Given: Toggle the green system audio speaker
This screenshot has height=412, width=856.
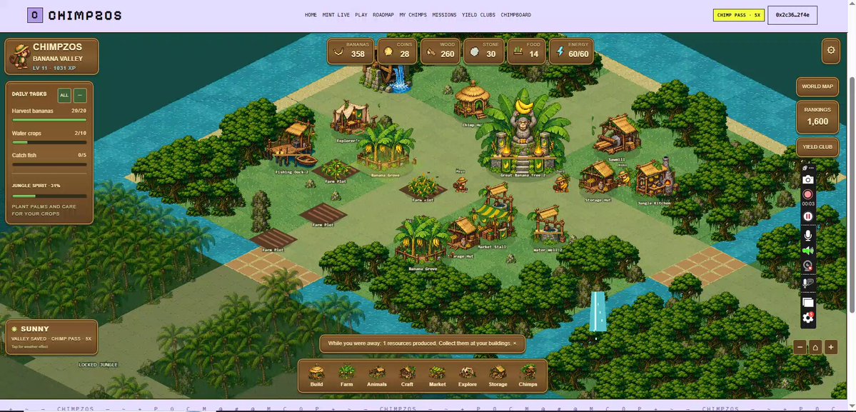Looking at the screenshot, I should click(x=808, y=251).
